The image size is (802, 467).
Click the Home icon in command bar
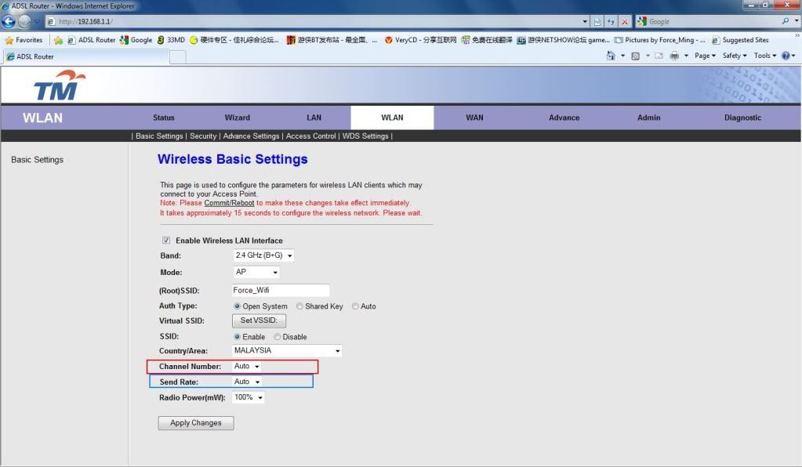click(x=611, y=56)
